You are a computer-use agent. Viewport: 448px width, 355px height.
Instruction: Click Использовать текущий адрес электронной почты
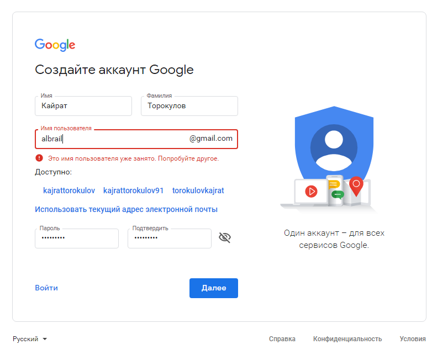pyautogui.click(x=126, y=209)
